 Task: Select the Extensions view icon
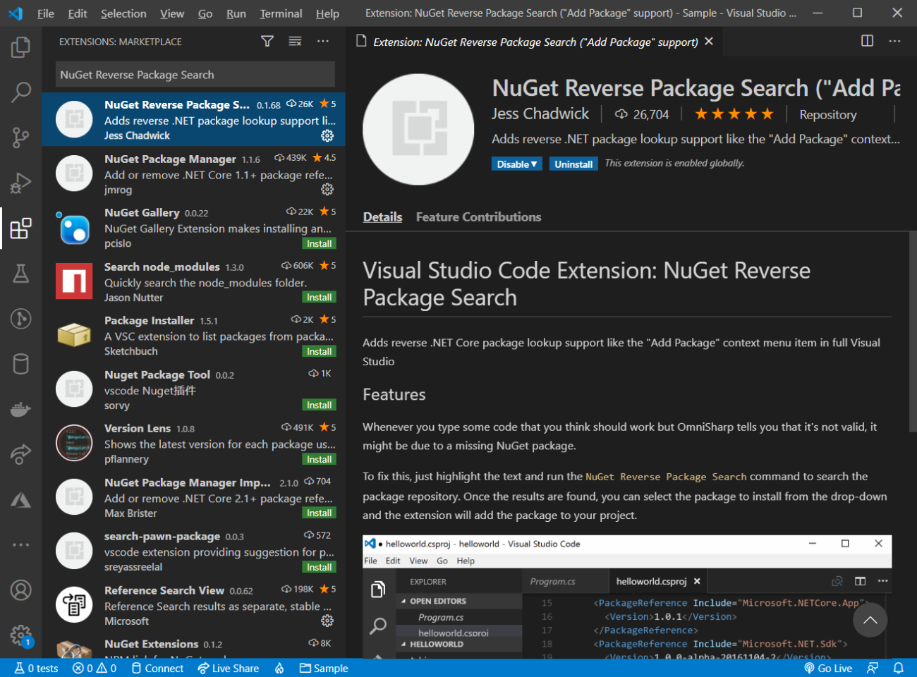pos(20,228)
